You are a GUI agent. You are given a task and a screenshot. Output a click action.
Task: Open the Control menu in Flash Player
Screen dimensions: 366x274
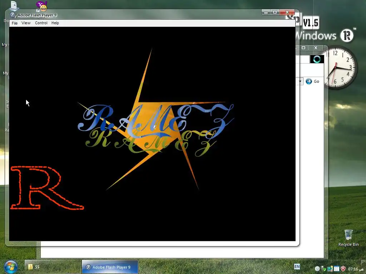coord(41,23)
